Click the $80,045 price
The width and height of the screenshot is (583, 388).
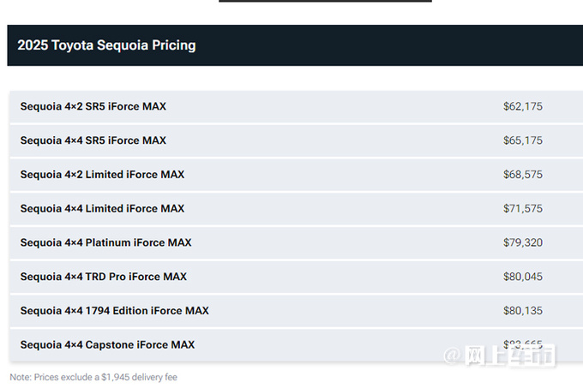click(523, 277)
